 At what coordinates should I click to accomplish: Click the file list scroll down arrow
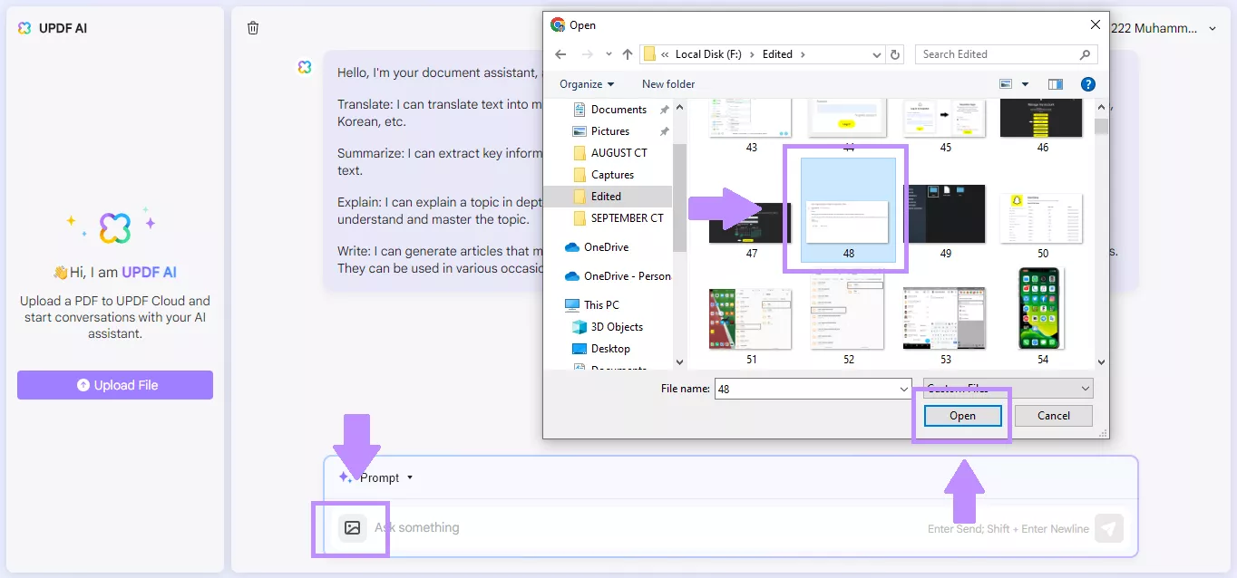tap(1102, 362)
